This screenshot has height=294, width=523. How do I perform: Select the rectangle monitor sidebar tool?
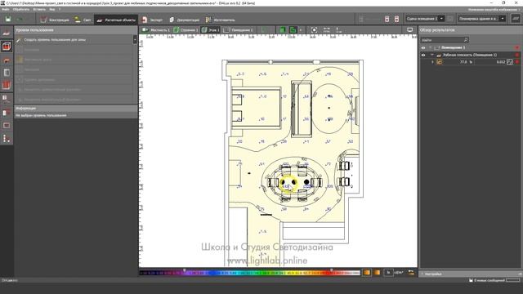click(x=7, y=125)
